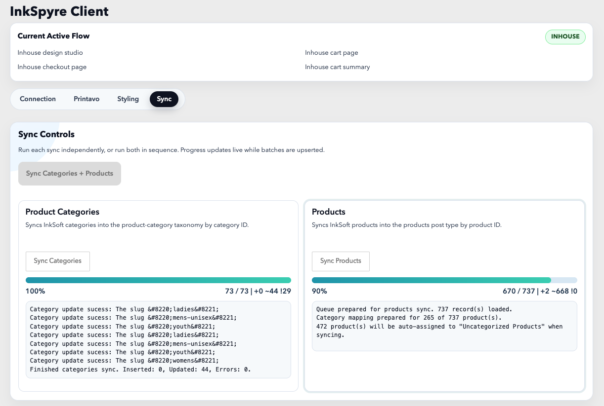Click the Product Categories card heading
Image resolution: width=604 pixels, height=406 pixels.
(62, 212)
